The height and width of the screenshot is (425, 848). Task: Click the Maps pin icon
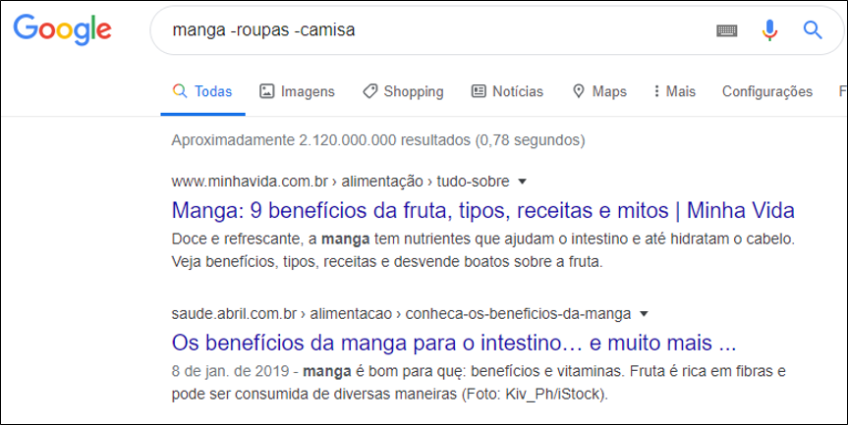[579, 91]
